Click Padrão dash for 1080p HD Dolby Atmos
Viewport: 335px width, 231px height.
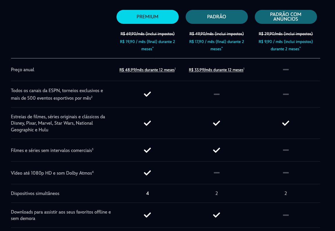click(217, 173)
